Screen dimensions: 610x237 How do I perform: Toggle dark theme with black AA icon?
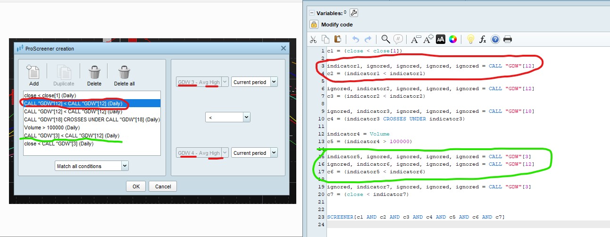(441, 39)
